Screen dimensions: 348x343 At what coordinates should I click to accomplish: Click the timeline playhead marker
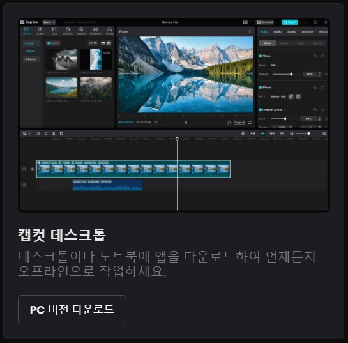(x=177, y=139)
